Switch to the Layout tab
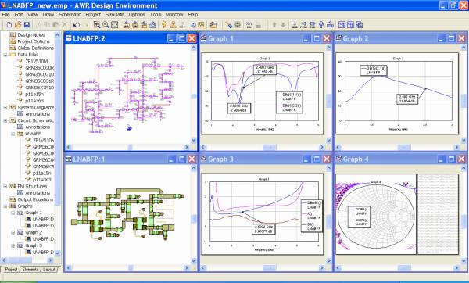This screenshot has height=283, width=469. [x=49, y=269]
